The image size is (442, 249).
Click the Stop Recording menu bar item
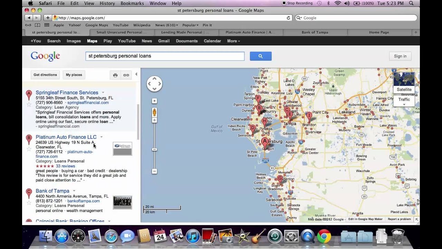coord(297,3)
